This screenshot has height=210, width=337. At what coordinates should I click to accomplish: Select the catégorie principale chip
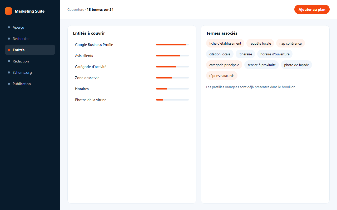click(x=224, y=65)
